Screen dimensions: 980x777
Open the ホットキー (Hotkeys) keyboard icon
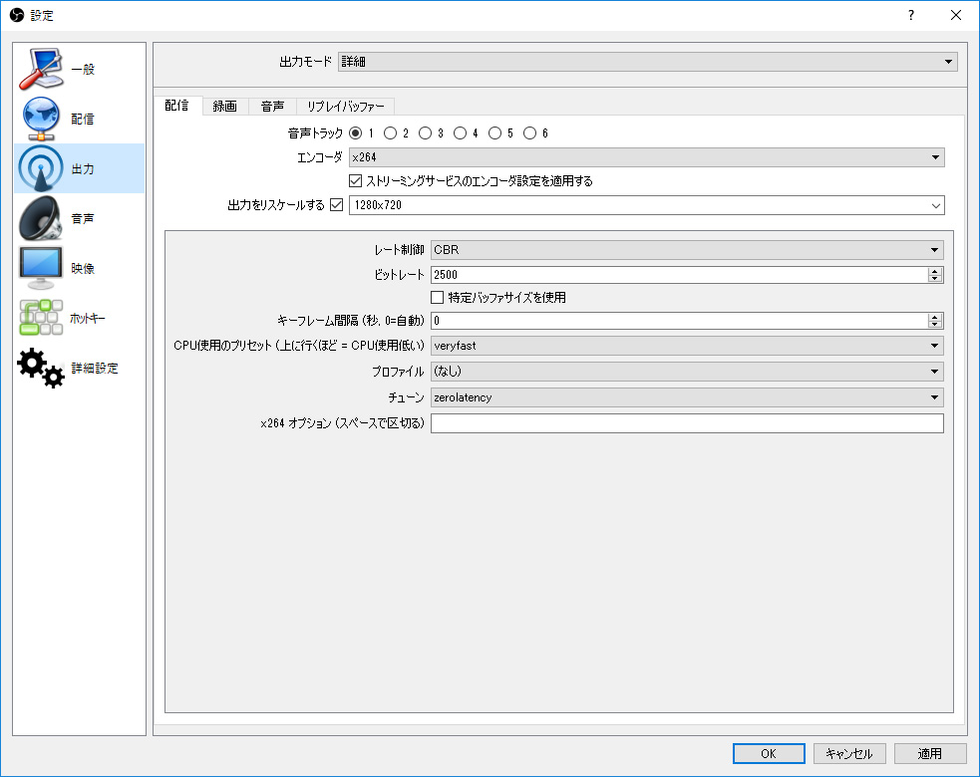[41, 318]
